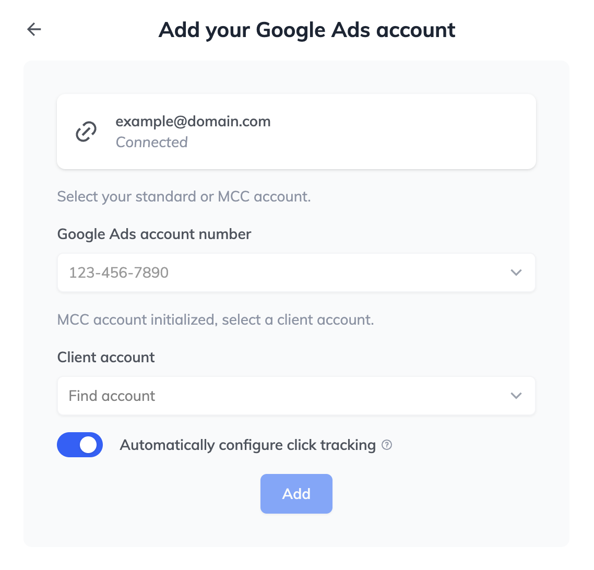Select the example@domain.com email text

coord(193,122)
